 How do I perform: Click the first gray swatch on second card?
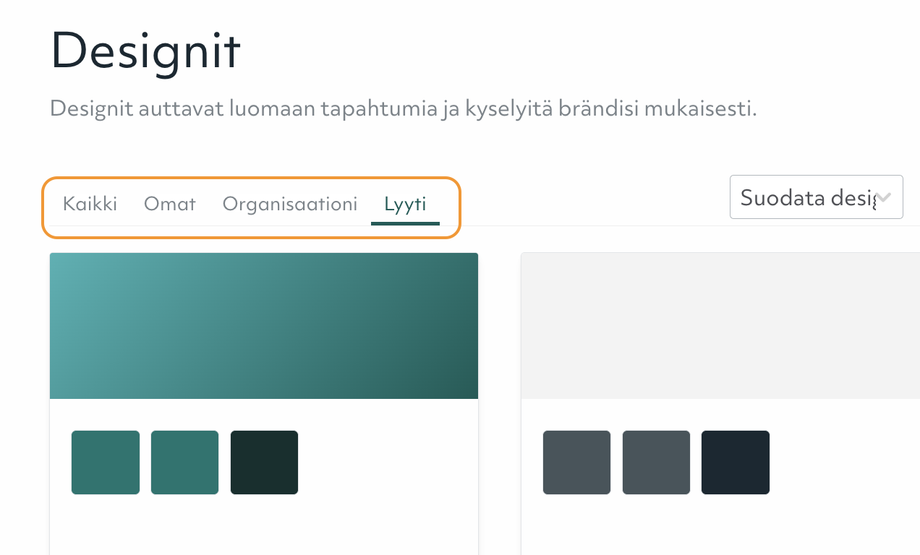click(576, 462)
